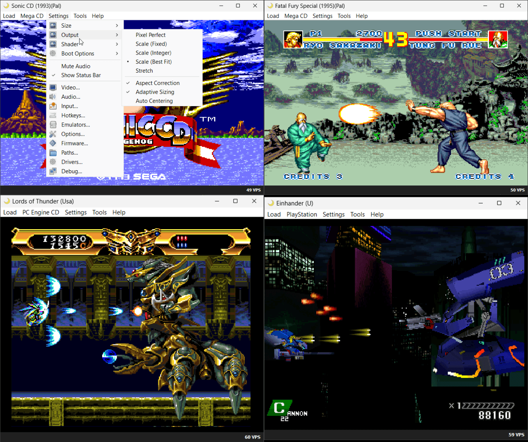
Task: Click the Shader menu icon
Action: click(53, 44)
